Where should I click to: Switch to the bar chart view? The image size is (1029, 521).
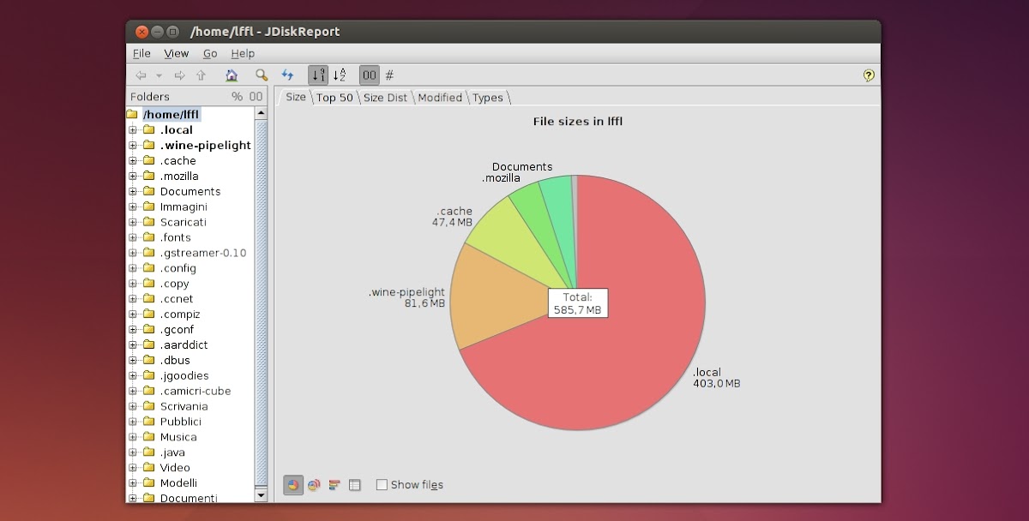click(334, 485)
